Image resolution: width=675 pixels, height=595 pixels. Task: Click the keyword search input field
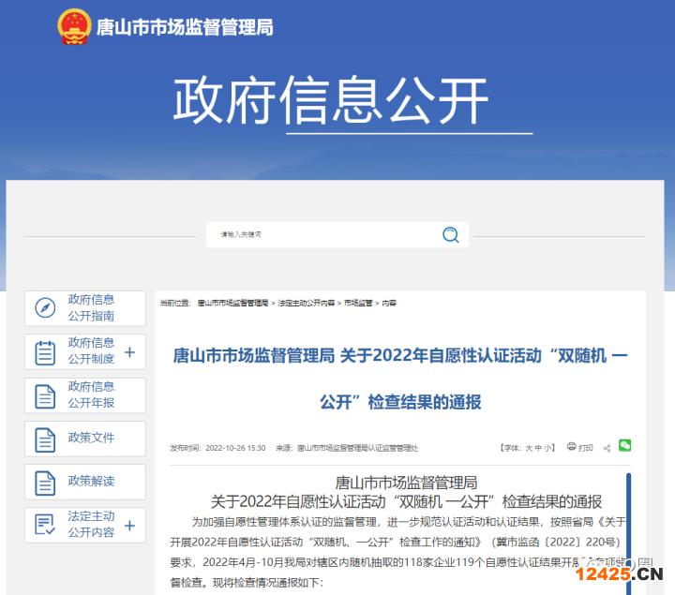point(323,234)
